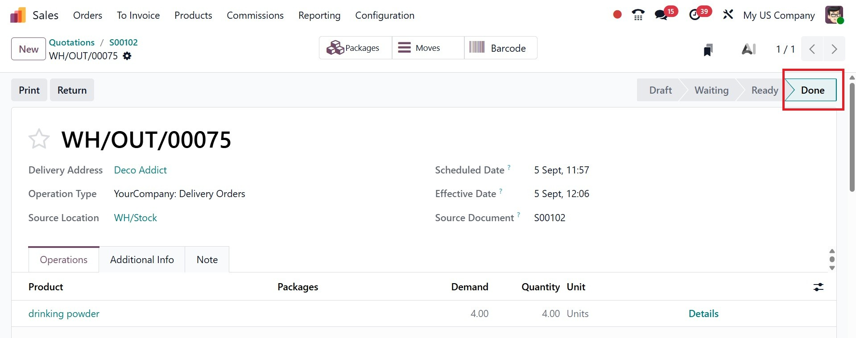Open the debug tools wrench icon
Screen dimensions: 856x338
tap(728, 15)
